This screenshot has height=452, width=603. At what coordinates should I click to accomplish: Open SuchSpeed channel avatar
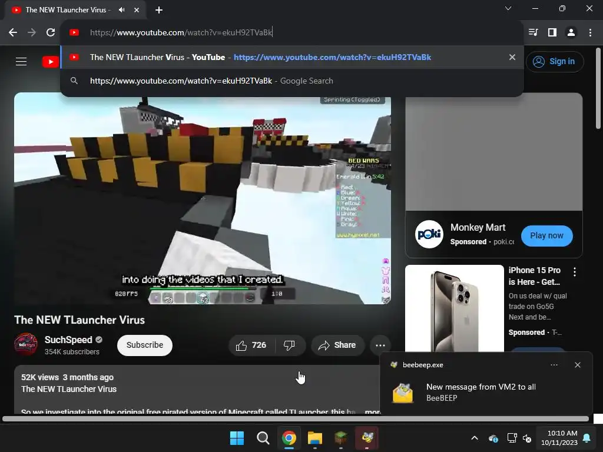[26, 344]
